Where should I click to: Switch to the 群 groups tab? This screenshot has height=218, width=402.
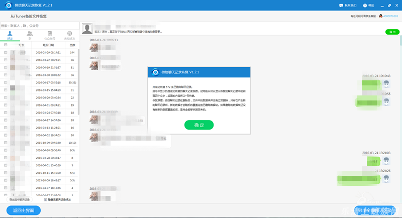pyautogui.click(x=30, y=36)
